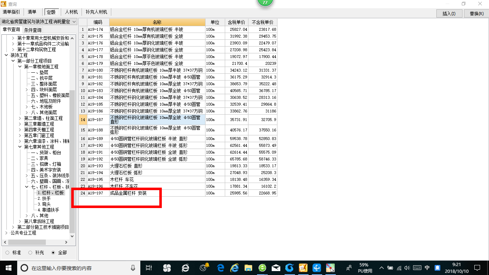Switch to the 人材机 tab
The width and height of the screenshot is (489, 275).
(x=71, y=12)
